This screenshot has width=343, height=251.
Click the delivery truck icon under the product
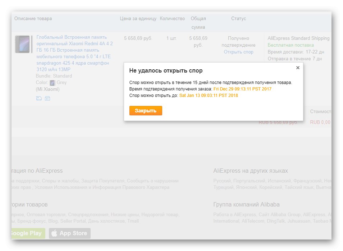coord(39,98)
